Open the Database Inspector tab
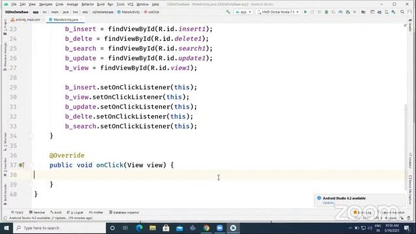 pyautogui.click(x=124, y=213)
